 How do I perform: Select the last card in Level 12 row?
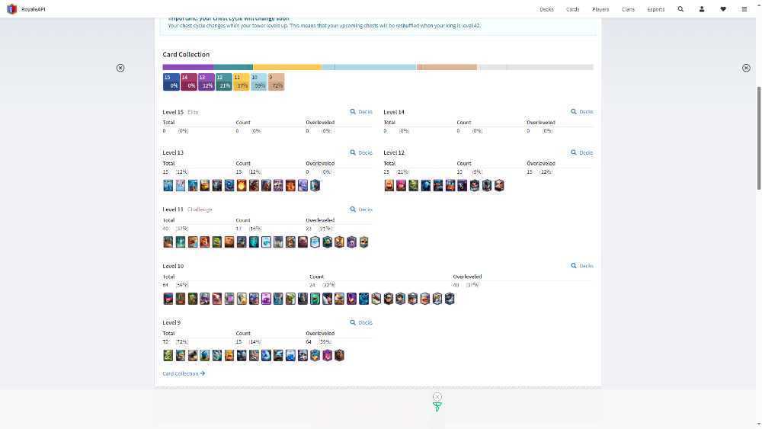[x=499, y=185]
